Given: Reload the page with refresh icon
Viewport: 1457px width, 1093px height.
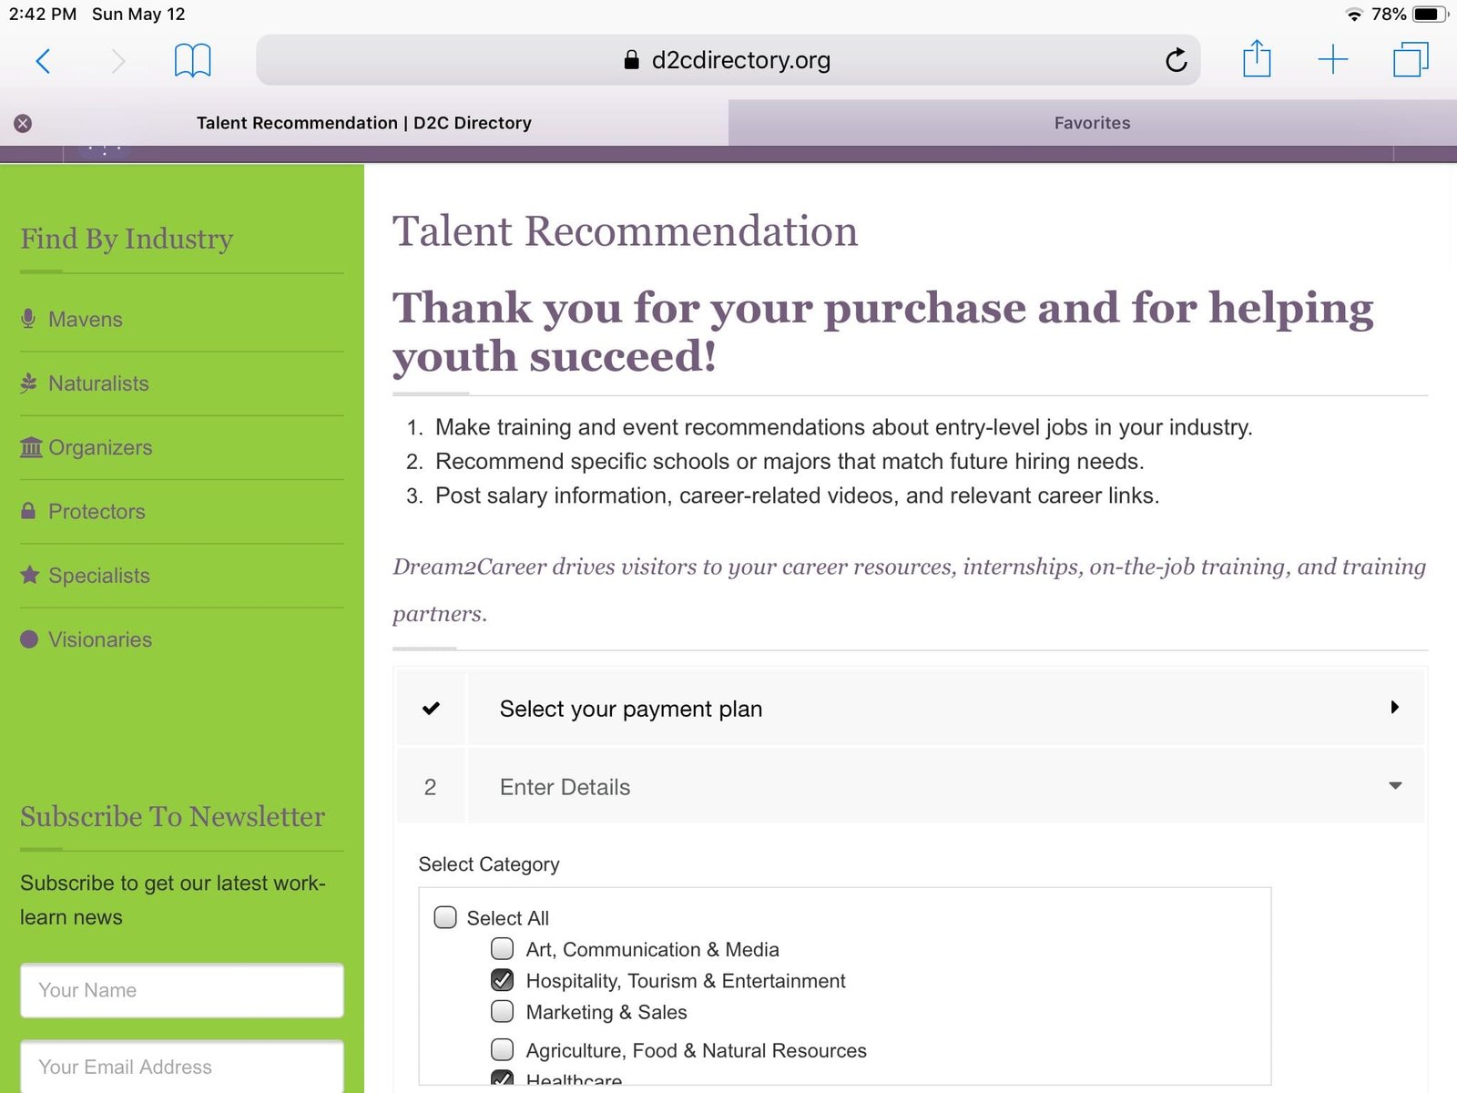Looking at the screenshot, I should [x=1176, y=61].
